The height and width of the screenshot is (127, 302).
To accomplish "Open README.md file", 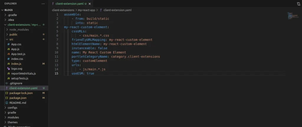I will 18,103.
